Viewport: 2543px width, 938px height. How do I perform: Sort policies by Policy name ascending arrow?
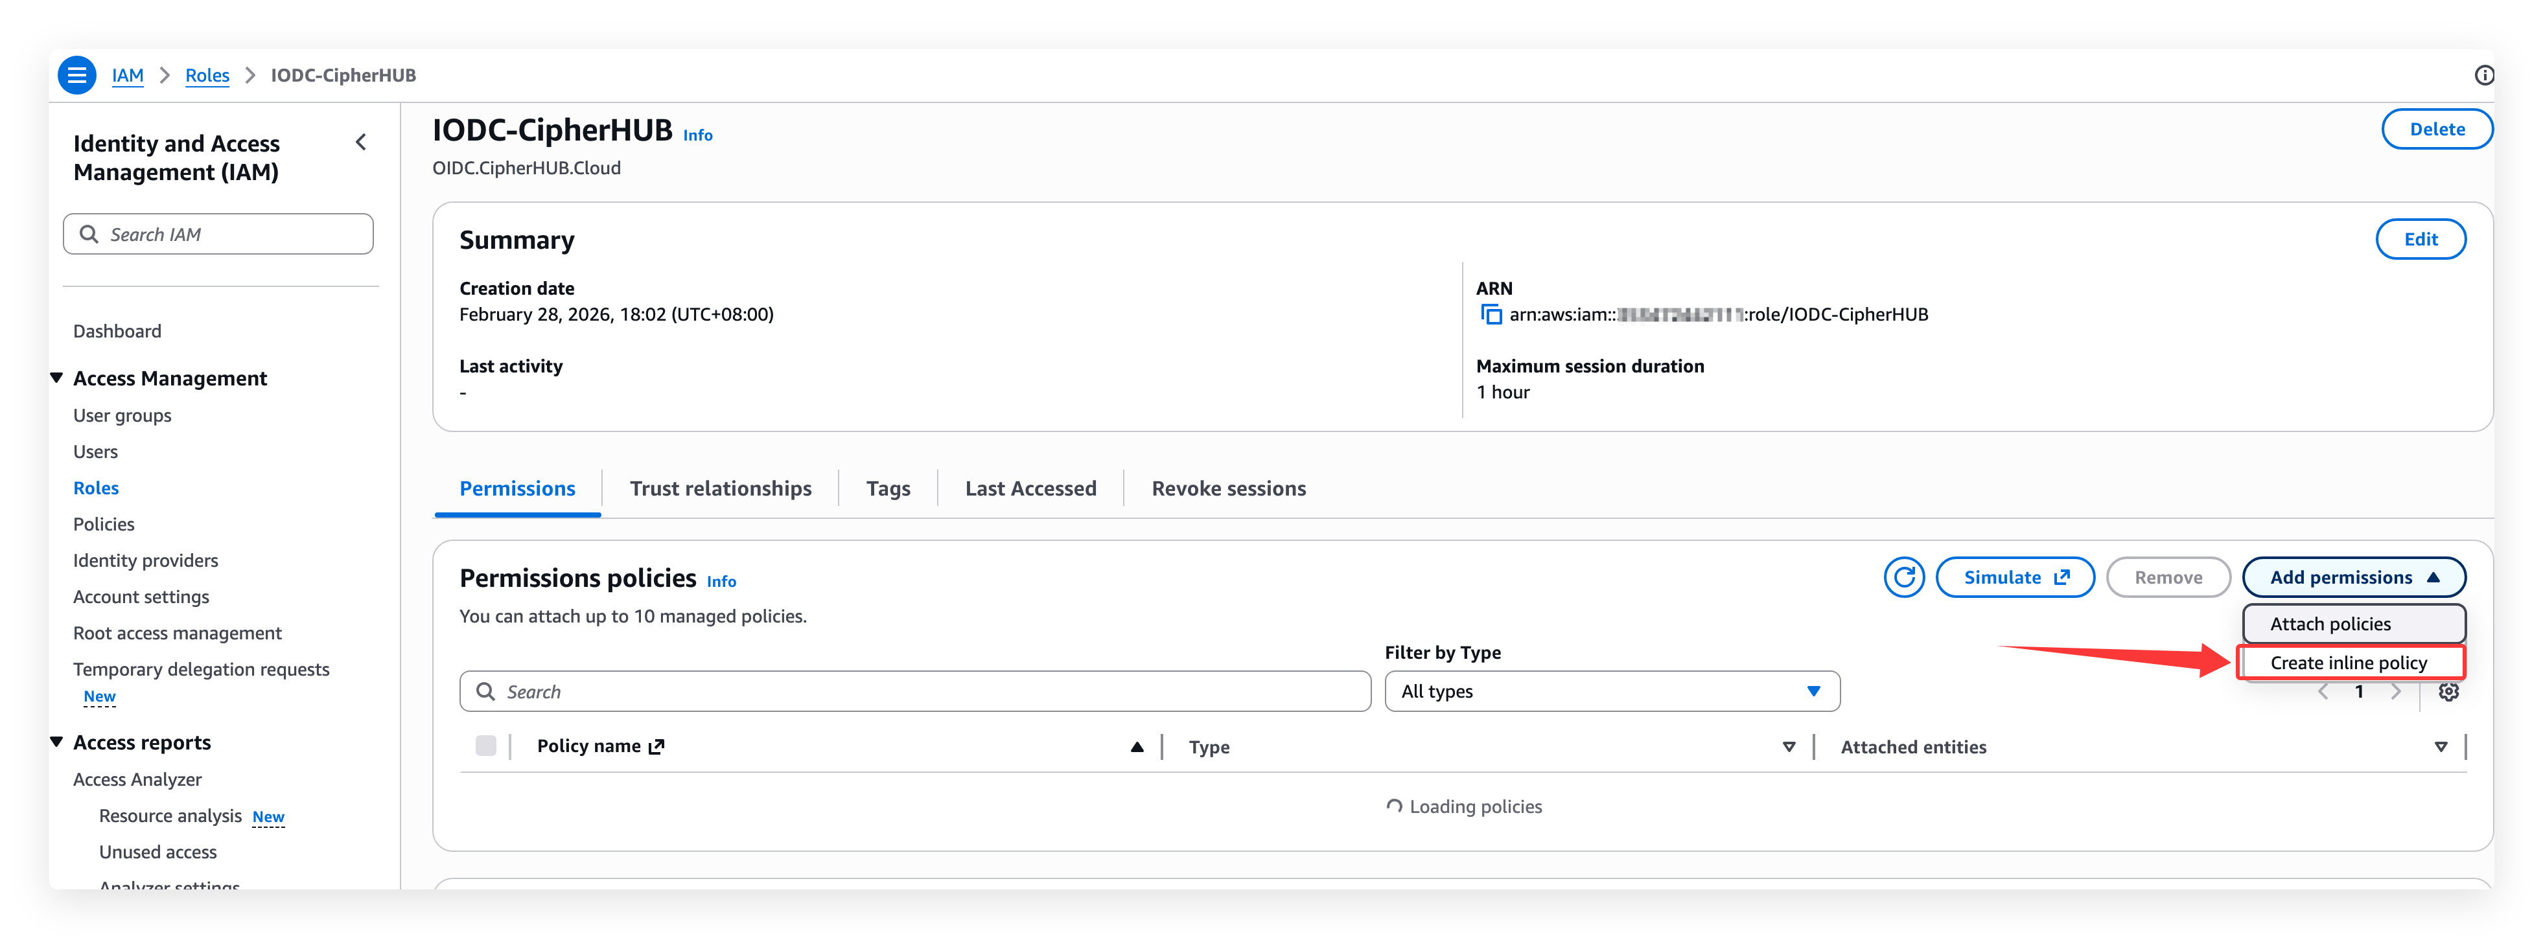(1137, 747)
